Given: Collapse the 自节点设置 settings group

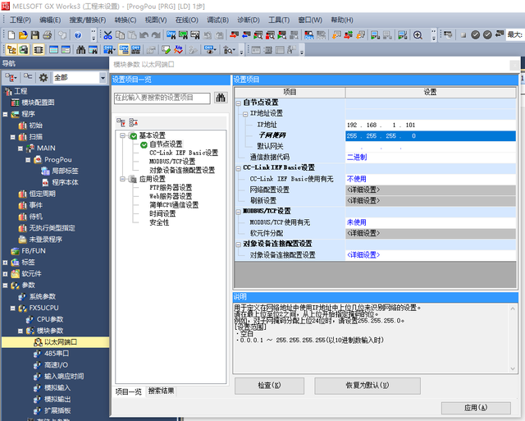Looking at the screenshot, I should tap(238, 102).
